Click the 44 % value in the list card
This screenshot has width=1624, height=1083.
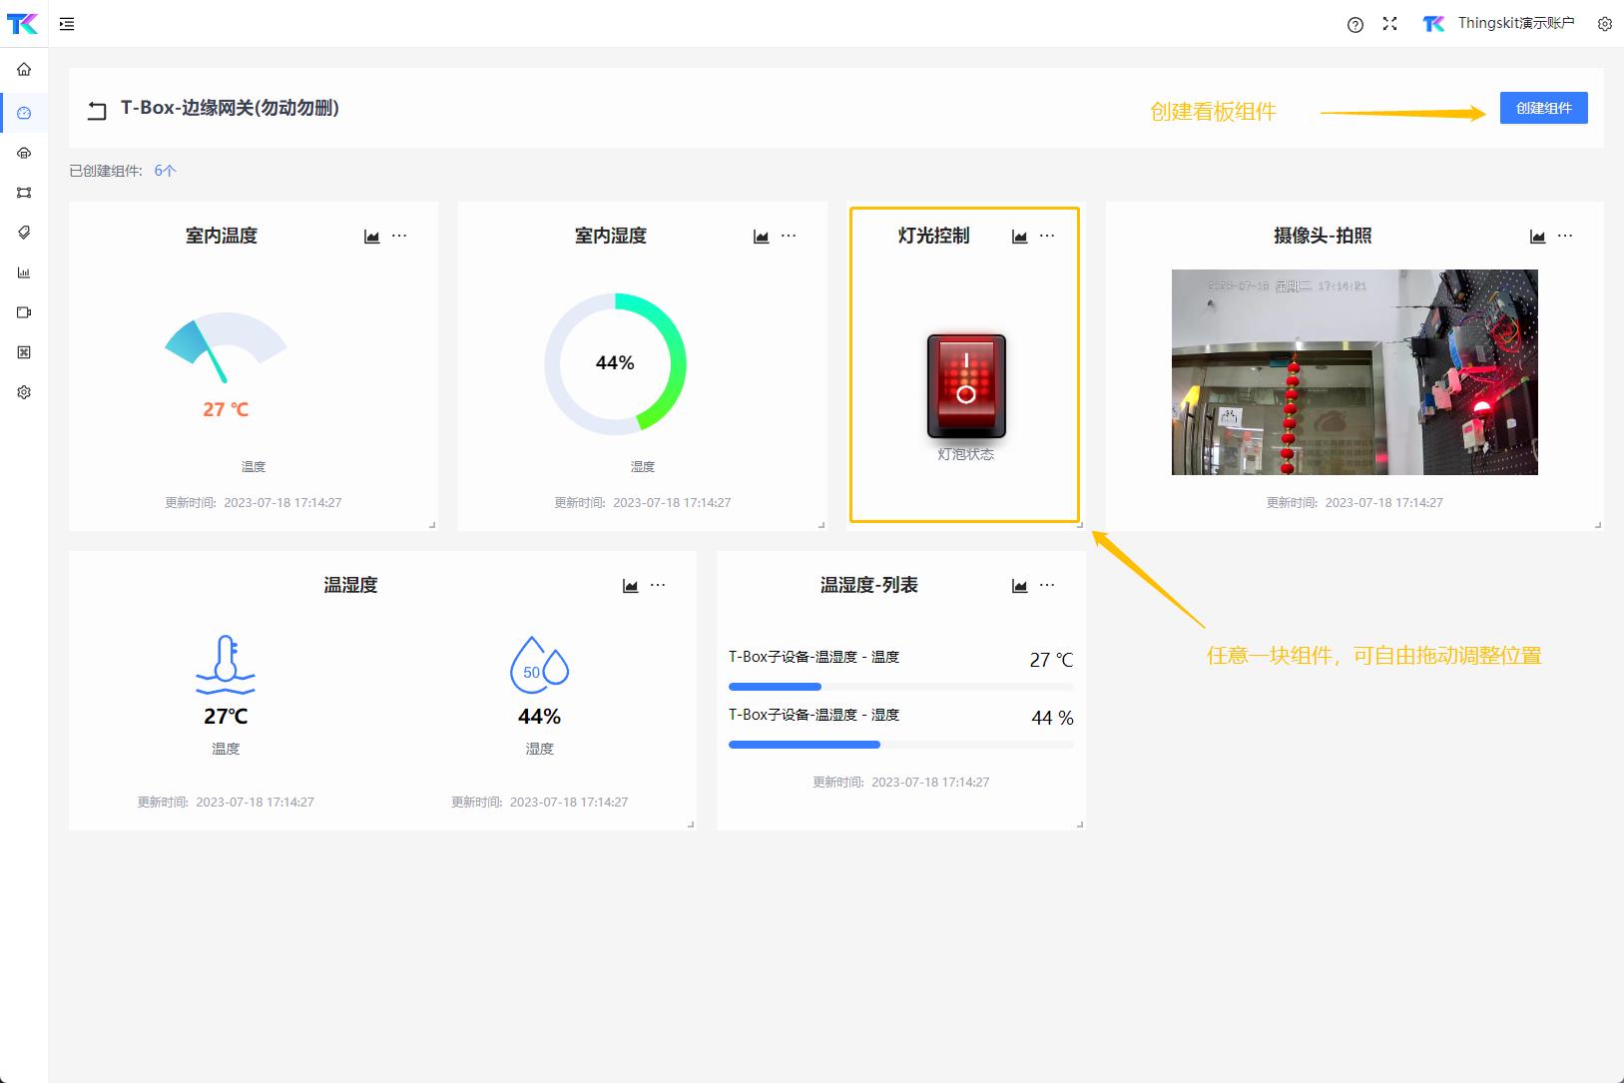(x=1052, y=718)
